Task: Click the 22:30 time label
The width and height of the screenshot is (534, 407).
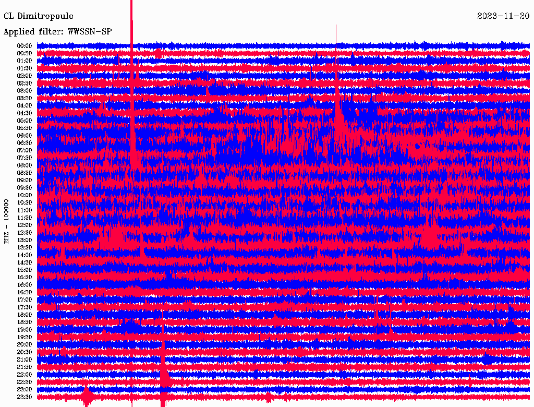Action: pos(25,382)
